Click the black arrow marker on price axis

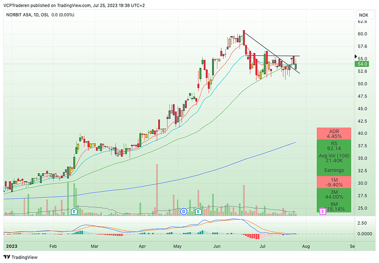pyautogui.click(x=355, y=56)
